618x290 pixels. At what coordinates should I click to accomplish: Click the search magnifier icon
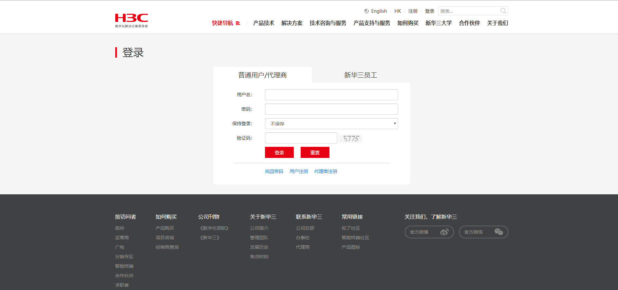(x=503, y=11)
